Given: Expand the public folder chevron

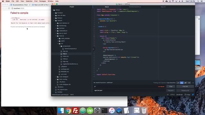Looking at the screenshot, I should (x=58, y=41).
